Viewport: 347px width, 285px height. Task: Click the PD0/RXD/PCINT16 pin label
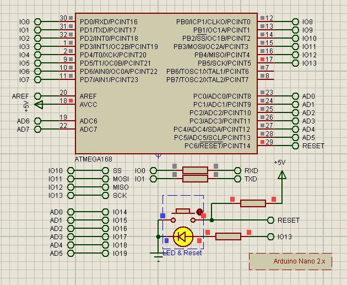coord(109,22)
